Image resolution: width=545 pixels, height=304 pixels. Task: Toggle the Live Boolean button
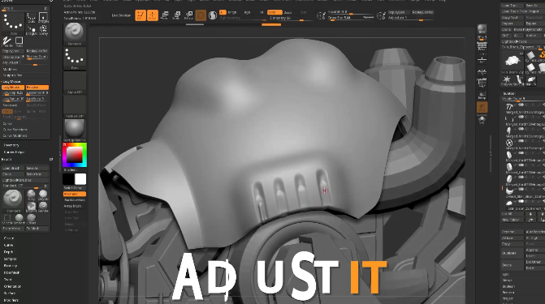coord(121,15)
